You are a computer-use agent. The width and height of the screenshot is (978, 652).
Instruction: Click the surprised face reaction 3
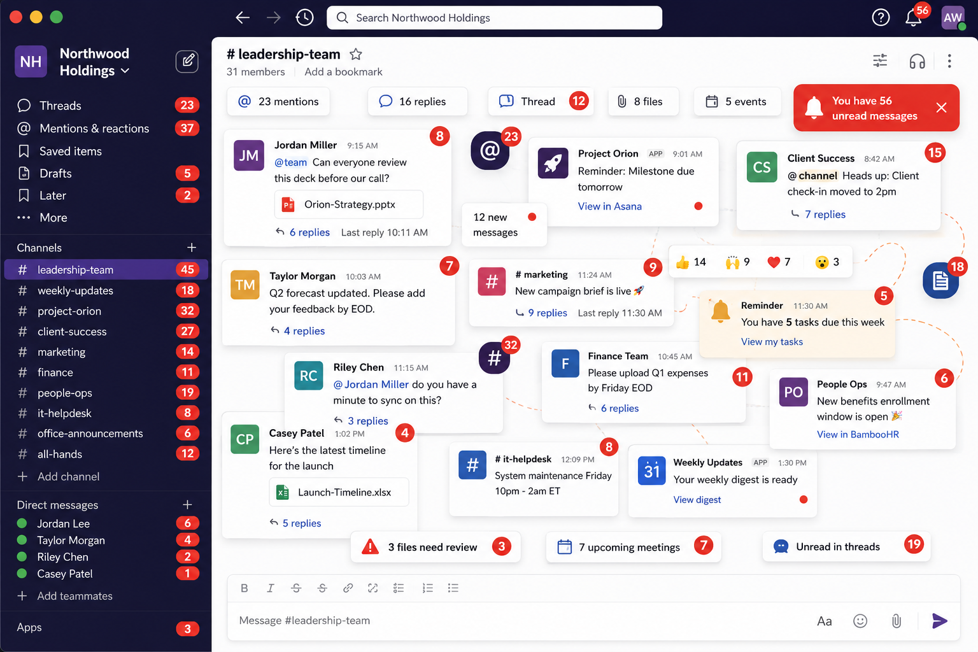point(827,262)
